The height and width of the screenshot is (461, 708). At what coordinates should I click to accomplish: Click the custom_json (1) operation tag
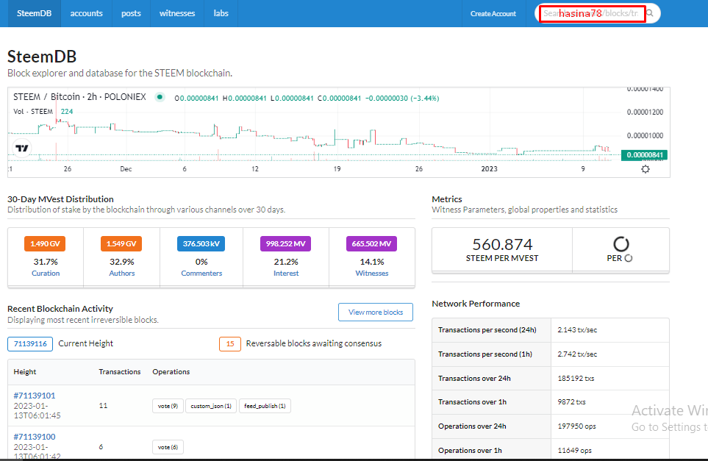(211, 406)
